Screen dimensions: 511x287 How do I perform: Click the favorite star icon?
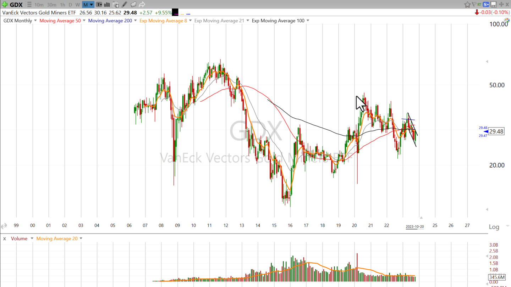467,5
